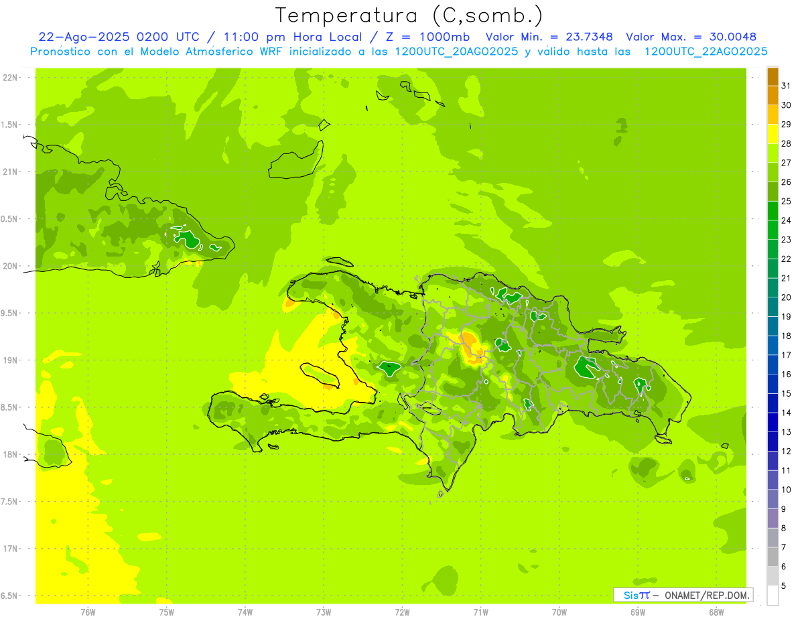
Task: Select the green swatch between 26 and 27
Action: pos(773,172)
